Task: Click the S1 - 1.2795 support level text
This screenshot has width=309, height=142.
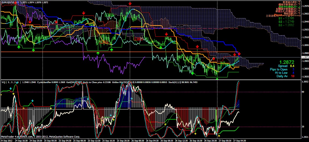Action: click(286, 19)
